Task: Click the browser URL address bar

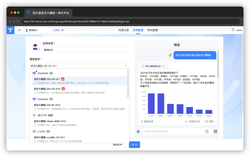Action: (131, 21)
